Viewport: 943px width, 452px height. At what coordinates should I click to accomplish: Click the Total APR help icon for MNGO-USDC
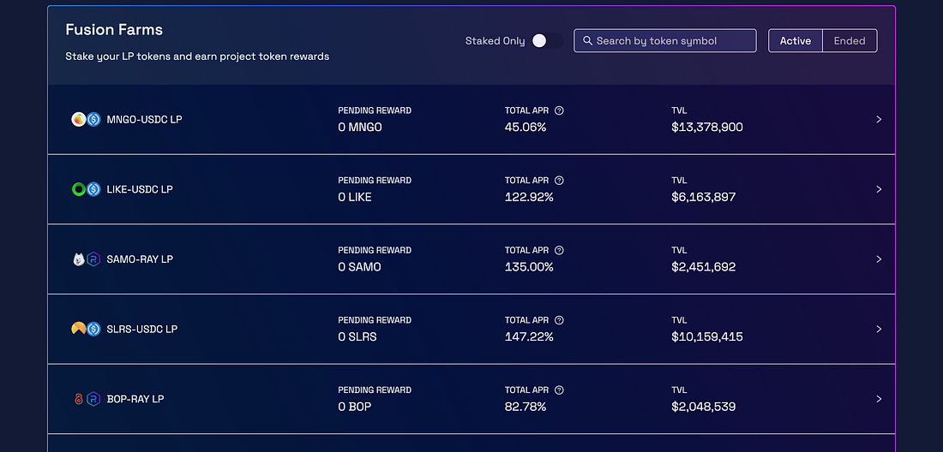(x=559, y=110)
